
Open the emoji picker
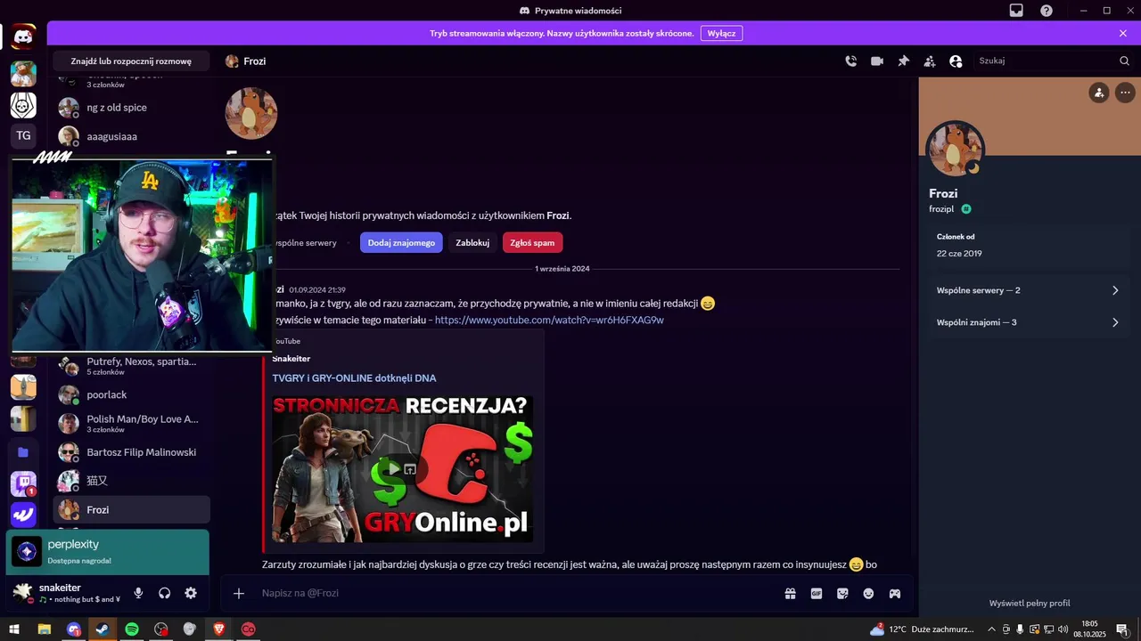coord(868,594)
